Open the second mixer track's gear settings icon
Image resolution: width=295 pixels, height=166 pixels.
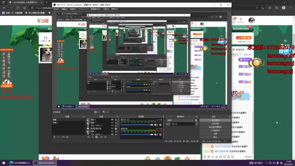point(160,134)
